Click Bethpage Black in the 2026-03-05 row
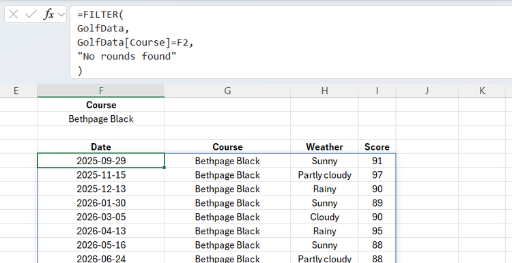Viewport: 512px width, 263px height. coord(227,217)
